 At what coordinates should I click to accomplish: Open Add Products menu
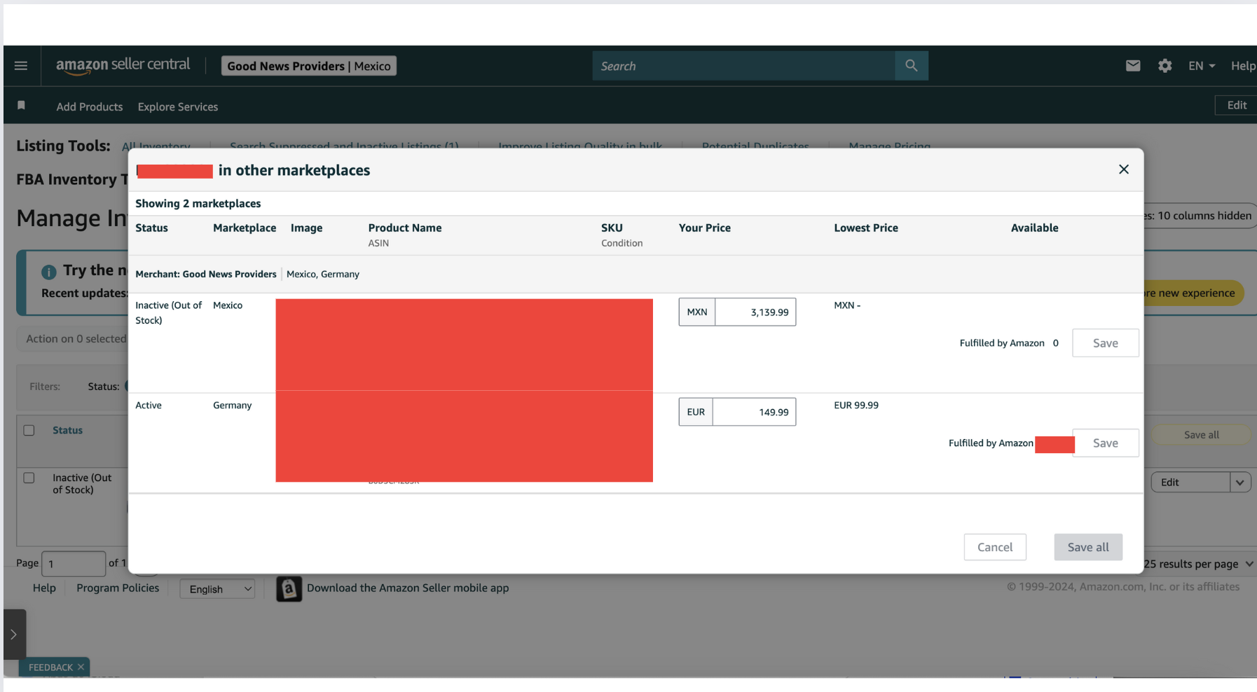[x=90, y=106]
